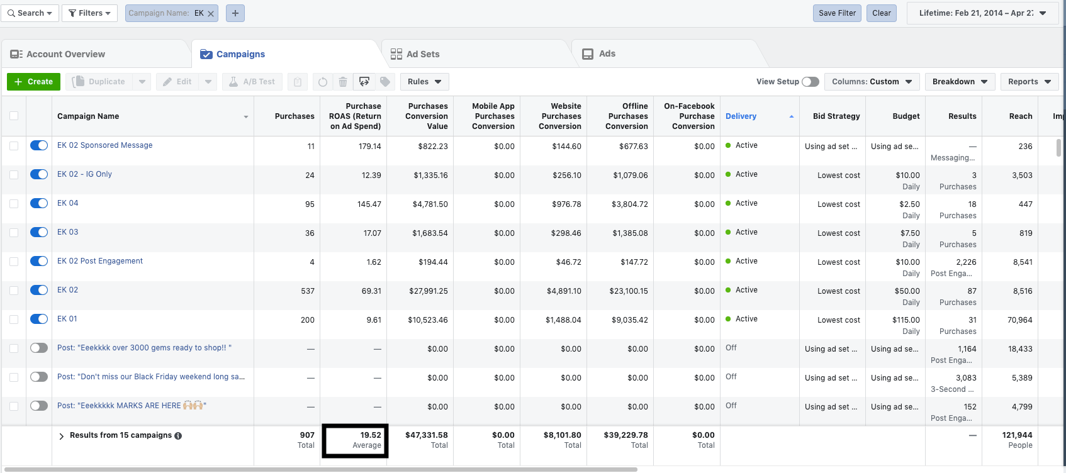Image resolution: width=1066 pixels, height=473 pixels.
Task: Click info icon next to Results from 15 campaigns
Action: [178, 436]
